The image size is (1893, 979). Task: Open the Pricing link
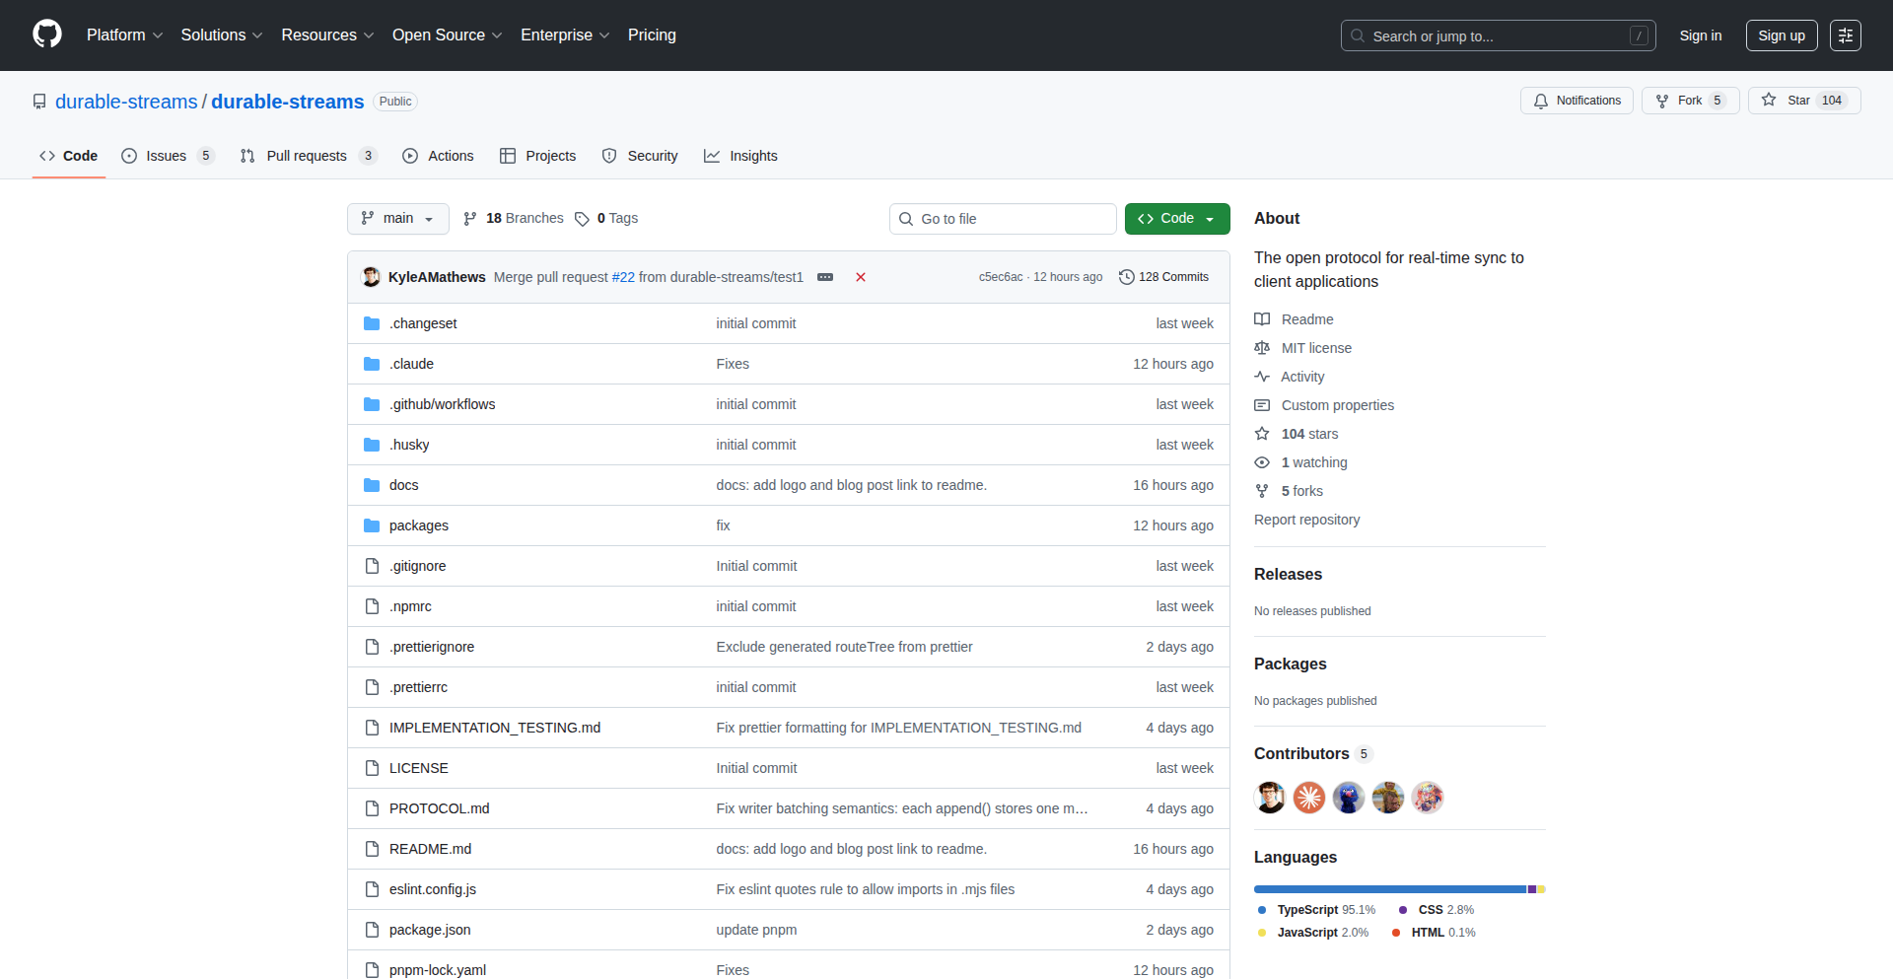point(652,35)
